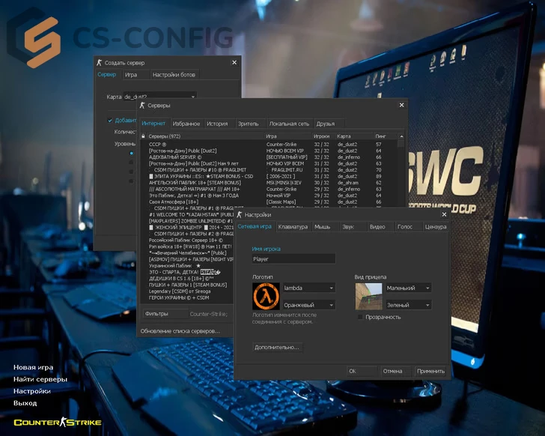Toggle the Прозрачность crosshair checkbox
Image resolution: width=545 pixels, height=436 pixels.
click(360, 317)
